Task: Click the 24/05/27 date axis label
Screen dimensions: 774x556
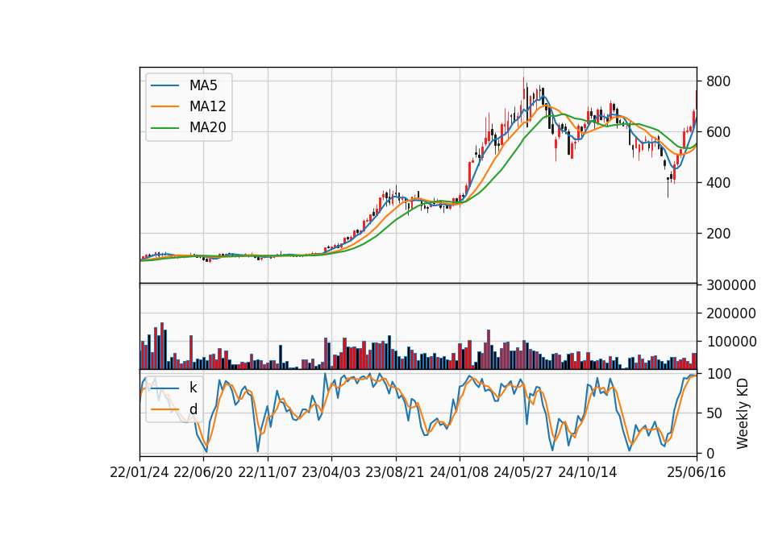Action: pyautogui.click(x=523, y=472)
